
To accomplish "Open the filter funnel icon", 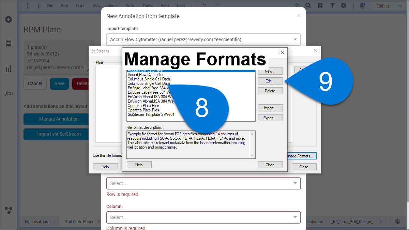I will click(332, 6).
